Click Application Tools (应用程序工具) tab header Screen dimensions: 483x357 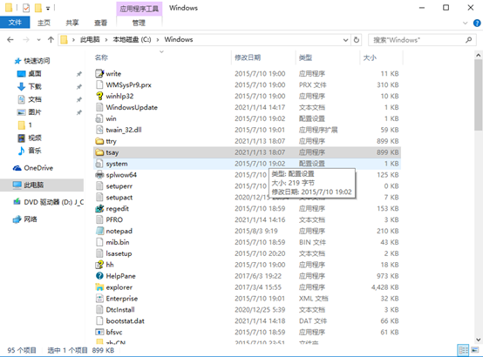click(x=139, y=9)
